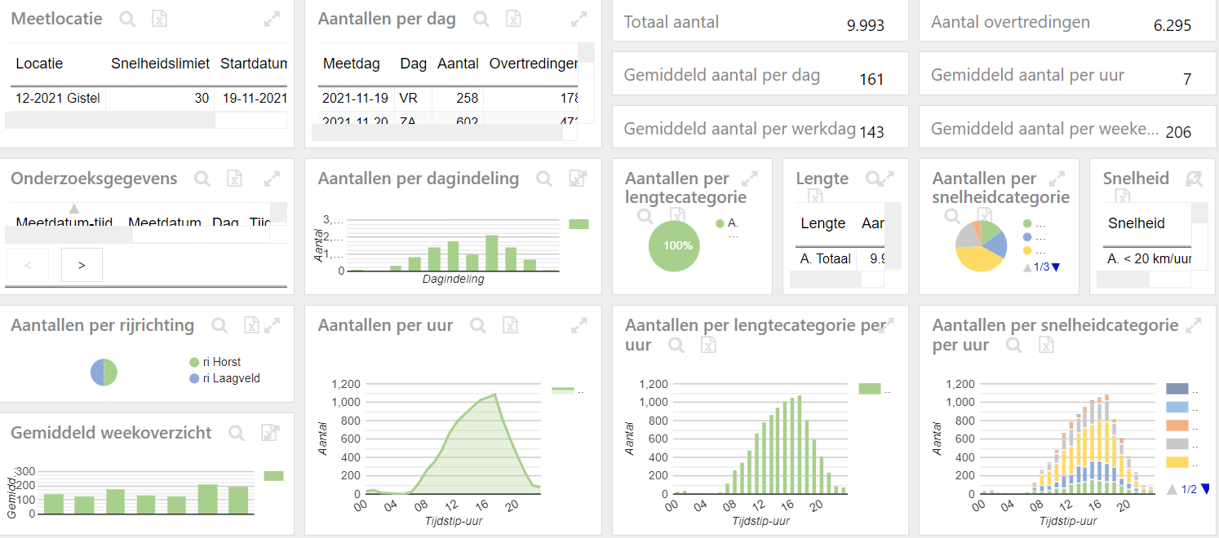Sort ascending arrow above Meetdatum-tijd column

click(74, 209)
